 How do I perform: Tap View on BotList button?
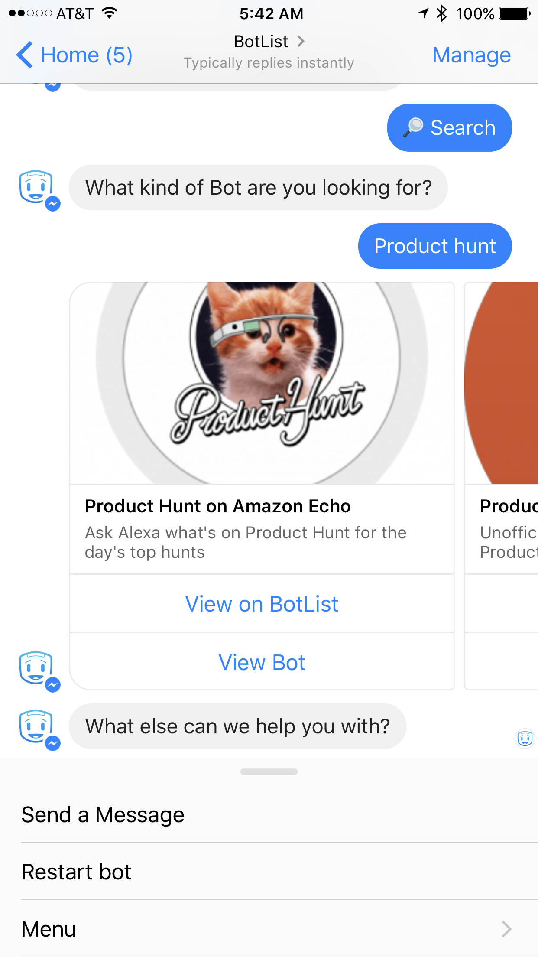[262, 604]
